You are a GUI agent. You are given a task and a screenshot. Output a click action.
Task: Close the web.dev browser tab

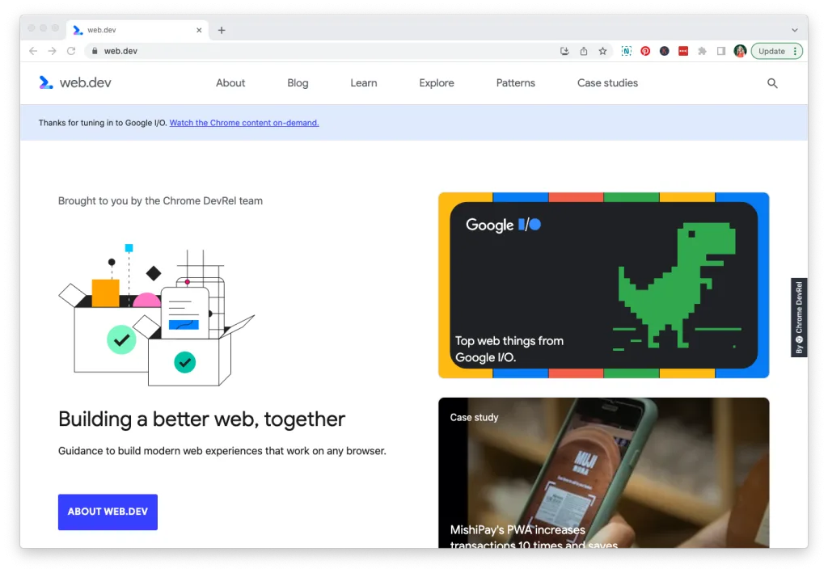click(x=199, y=30)
